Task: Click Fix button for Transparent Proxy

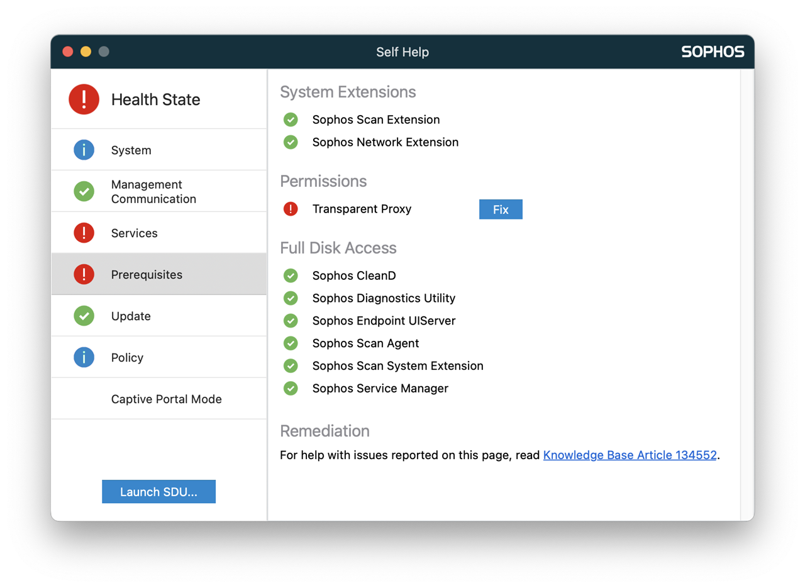Action: click(501, 209)
